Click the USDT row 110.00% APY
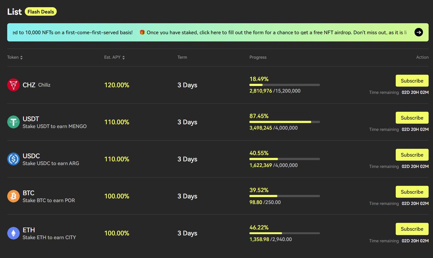Viewport: 433px width, 258px height. pyautogui.click(x=117, y=122)
